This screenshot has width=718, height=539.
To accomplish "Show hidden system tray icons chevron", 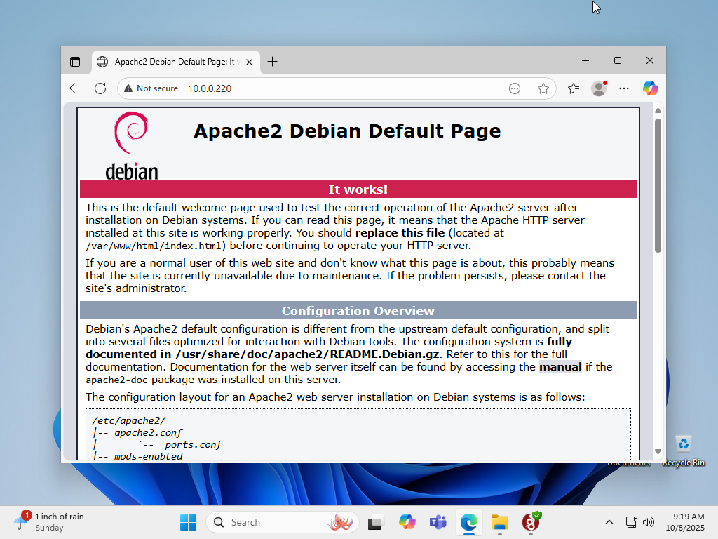I will point(609,522).
